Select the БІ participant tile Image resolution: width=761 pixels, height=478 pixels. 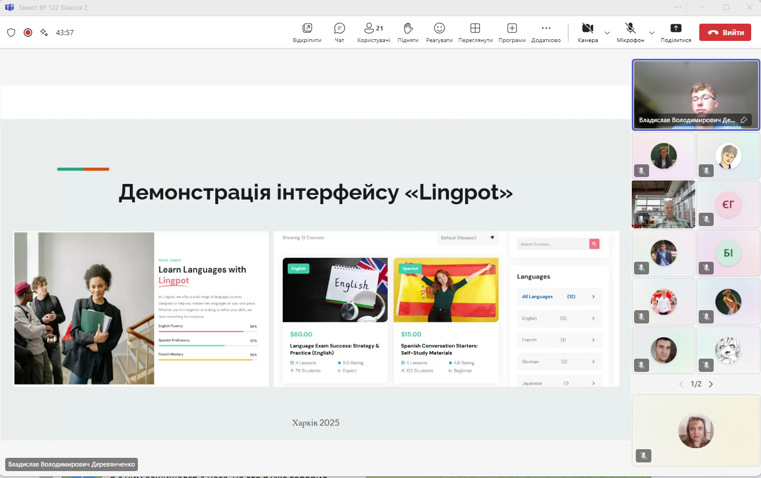click(728, 253)
